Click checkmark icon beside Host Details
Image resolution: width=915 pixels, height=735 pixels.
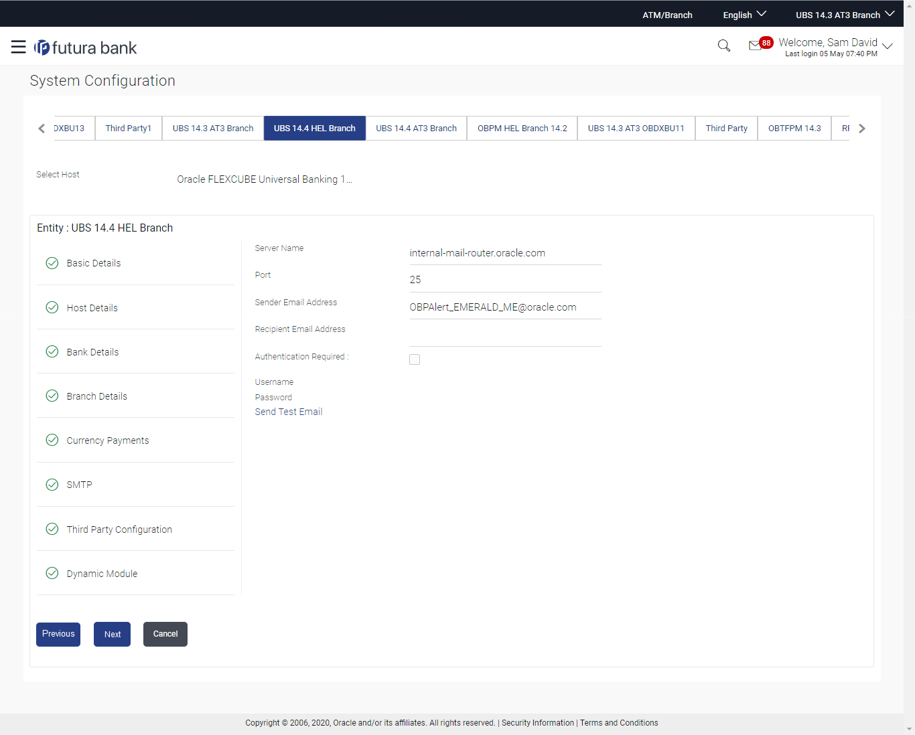52,307
